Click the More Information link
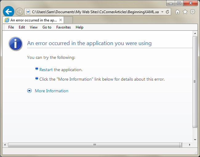 [x=51, y=91]
